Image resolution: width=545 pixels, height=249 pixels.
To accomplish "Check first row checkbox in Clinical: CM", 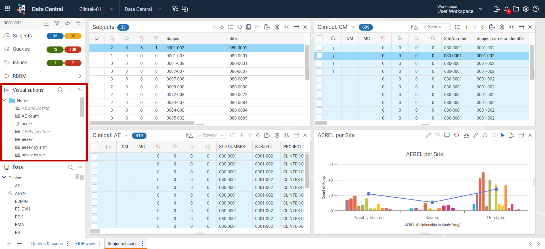I will click(x=320, y=48).
